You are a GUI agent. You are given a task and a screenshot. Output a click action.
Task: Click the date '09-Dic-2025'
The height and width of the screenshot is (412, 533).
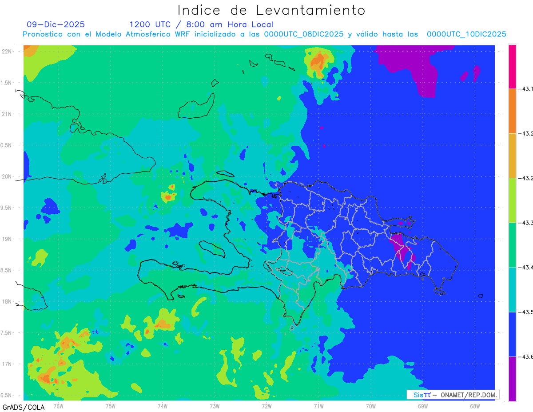56,24
